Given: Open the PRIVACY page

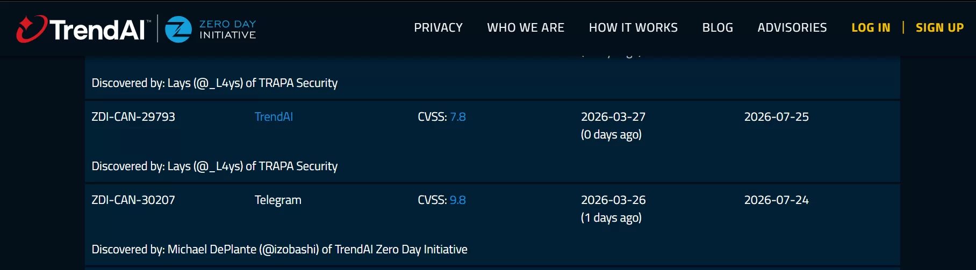Looking at the screenshot, I should coord(438,27).
